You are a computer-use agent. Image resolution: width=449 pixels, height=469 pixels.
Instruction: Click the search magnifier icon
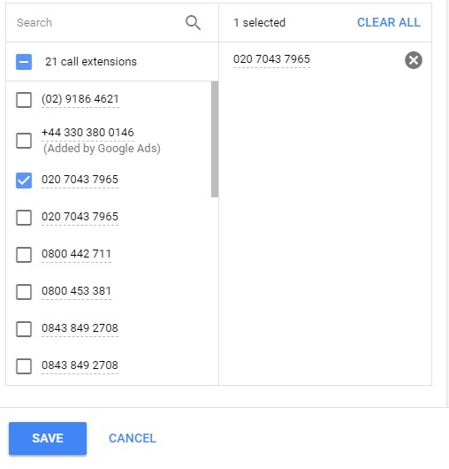[193, 23]
